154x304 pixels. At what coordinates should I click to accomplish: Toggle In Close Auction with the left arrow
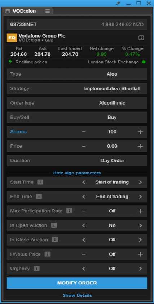click(84, 240)
